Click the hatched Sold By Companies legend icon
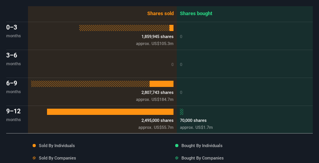Screen dimensions: 319x163 (x=34, y=158)
